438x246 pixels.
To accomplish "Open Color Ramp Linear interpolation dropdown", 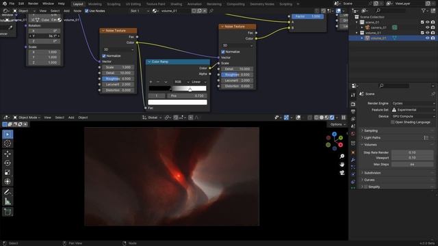I will pyautogui.click(x=198, y=82).
